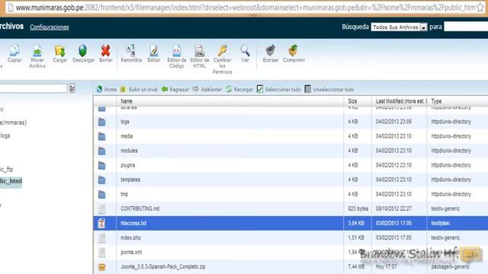Click Unseleccionar todo

(x=329, y=90)
